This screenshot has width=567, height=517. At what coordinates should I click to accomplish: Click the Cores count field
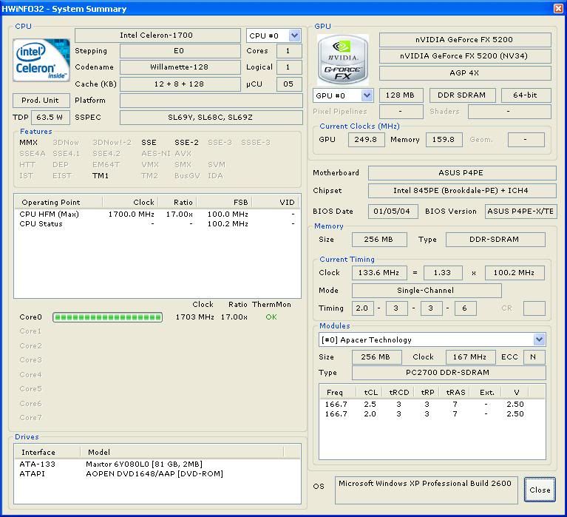coord(289,51)
